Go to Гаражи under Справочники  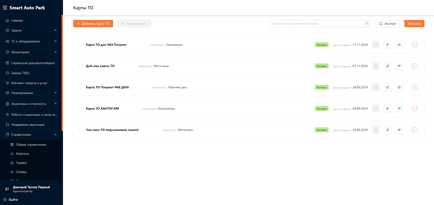tap(21, 163)
